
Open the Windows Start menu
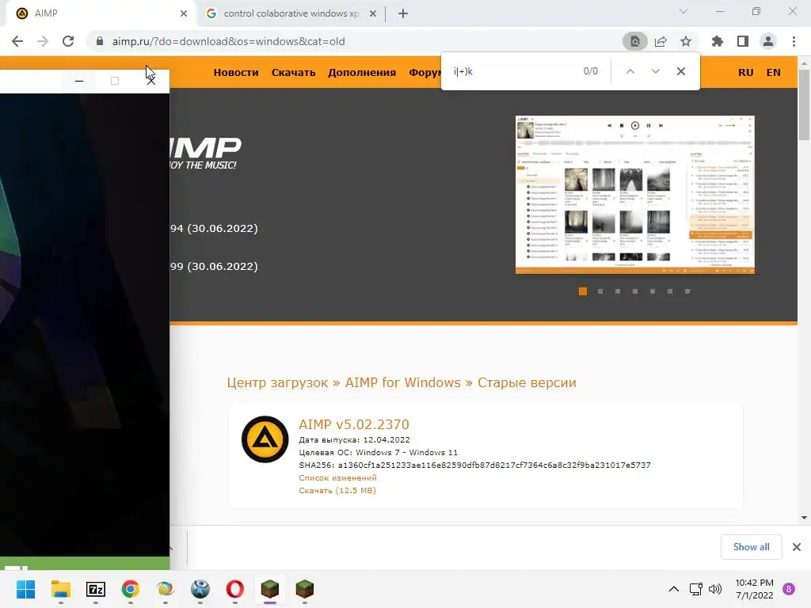click(25, 589)
